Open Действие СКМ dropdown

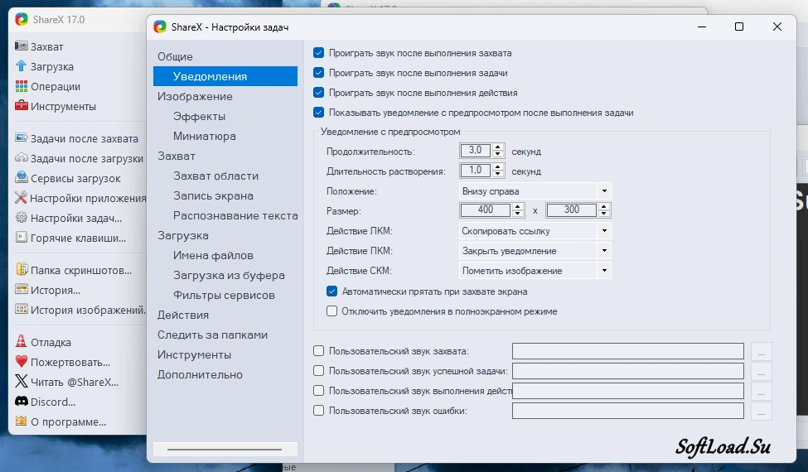[535, 270]
